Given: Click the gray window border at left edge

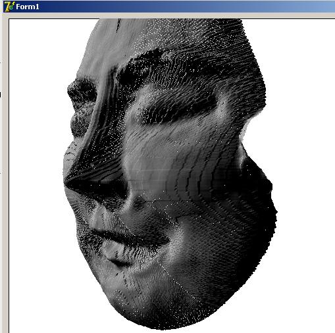Looking at the screenshot, I should point(4,176).
